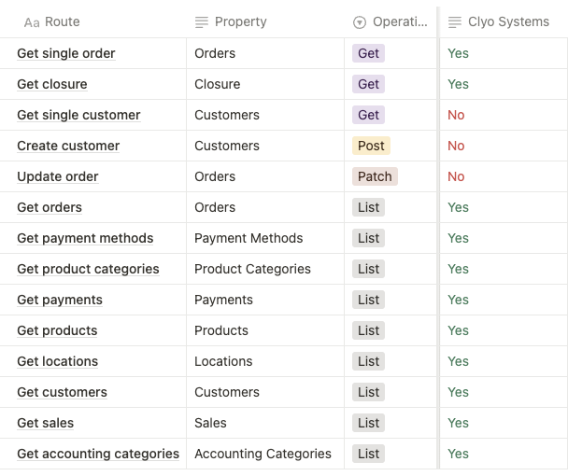The width and height of the screenshot is (568, 476).
Task: Click the Post tag on Create customer
Action: coord(371,146)
